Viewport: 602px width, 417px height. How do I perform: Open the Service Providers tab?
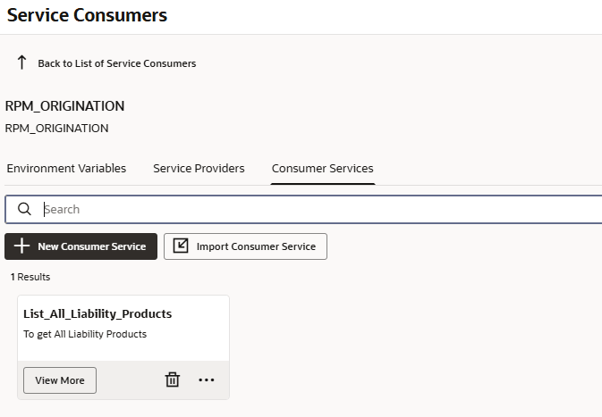pyautogui.click(x=199, y=168)
